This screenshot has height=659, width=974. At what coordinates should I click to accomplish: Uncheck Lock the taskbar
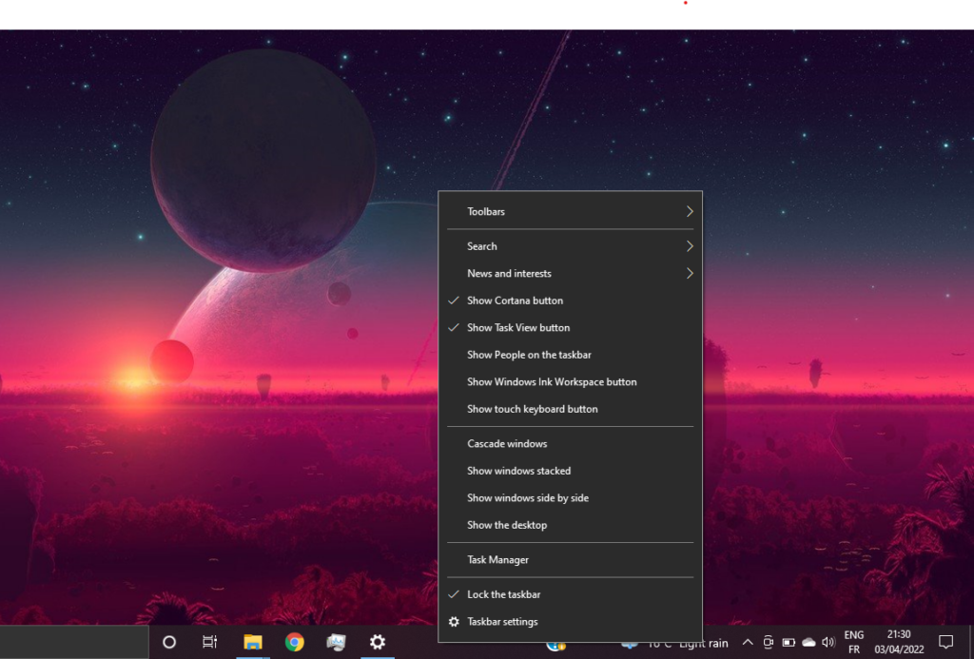tap(571, 594)
